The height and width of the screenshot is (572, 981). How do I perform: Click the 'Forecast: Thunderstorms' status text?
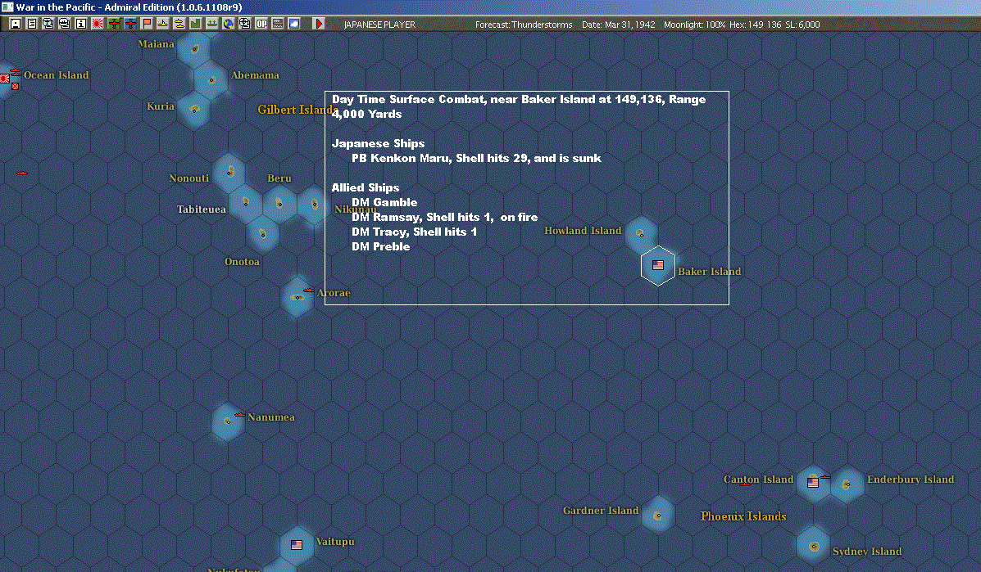point(524,25)
